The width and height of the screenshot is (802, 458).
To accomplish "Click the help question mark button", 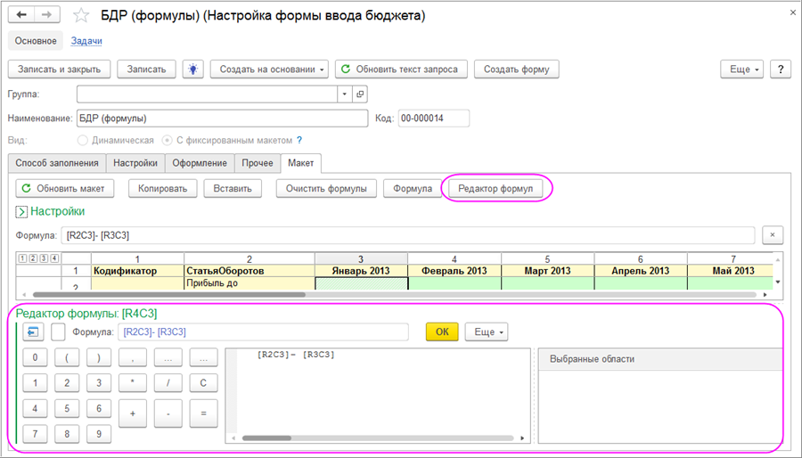I will pos(780,70).
